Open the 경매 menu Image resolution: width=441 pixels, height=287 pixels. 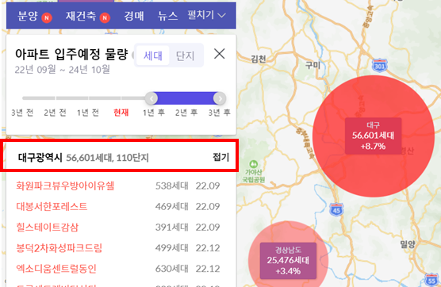(134, 16)
